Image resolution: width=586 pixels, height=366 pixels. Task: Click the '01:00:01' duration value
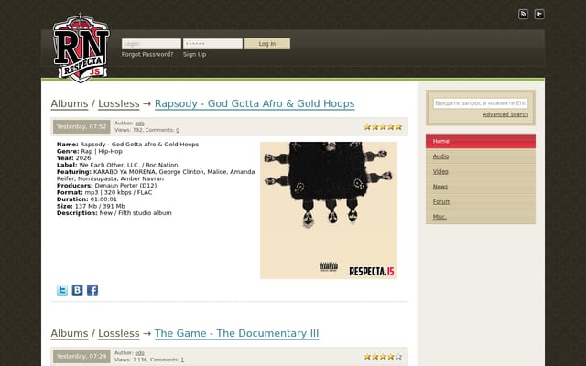103,199
